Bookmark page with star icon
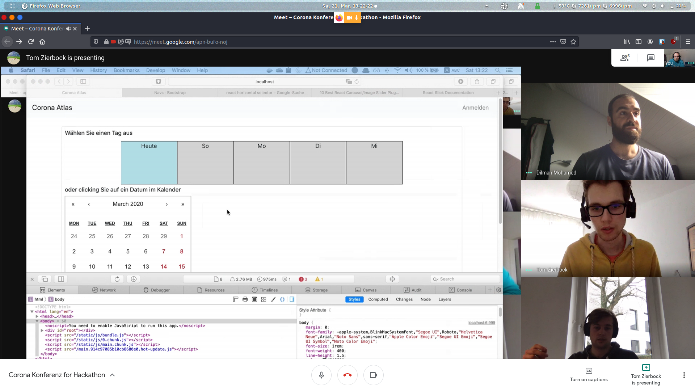The height and width of the screenshot is (391, 695). (573, 42)
